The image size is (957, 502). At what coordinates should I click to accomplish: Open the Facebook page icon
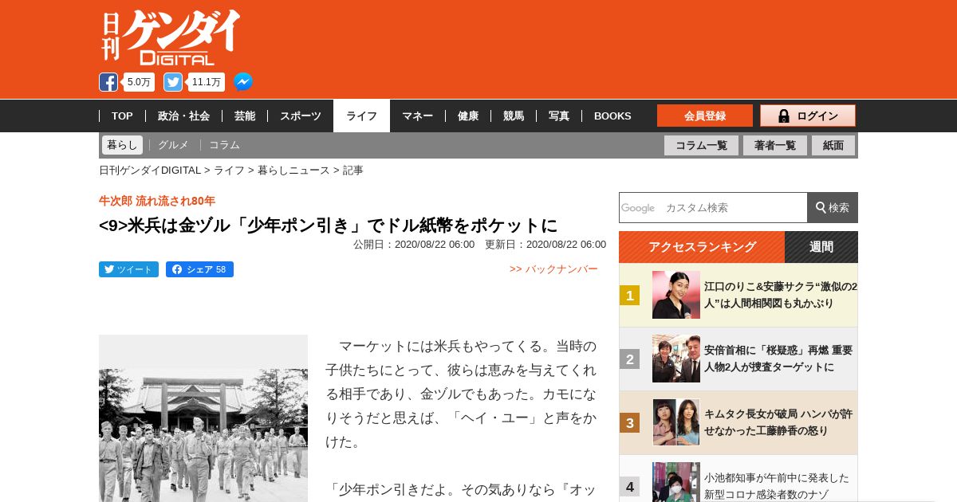click(x=108, y=82)
